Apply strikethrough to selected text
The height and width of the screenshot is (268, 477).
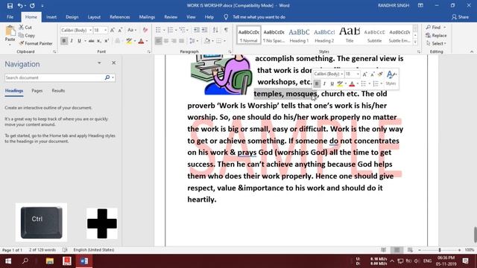coord(91,41)
